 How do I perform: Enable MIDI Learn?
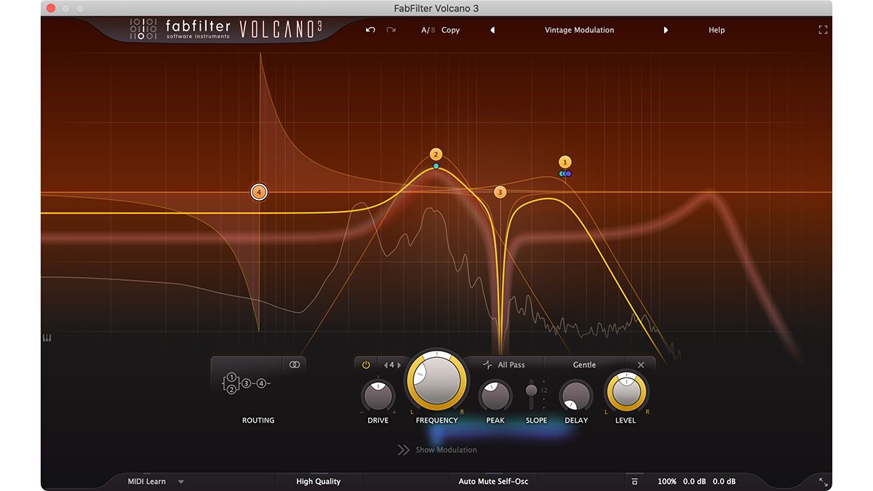click(x=146, y=482)
